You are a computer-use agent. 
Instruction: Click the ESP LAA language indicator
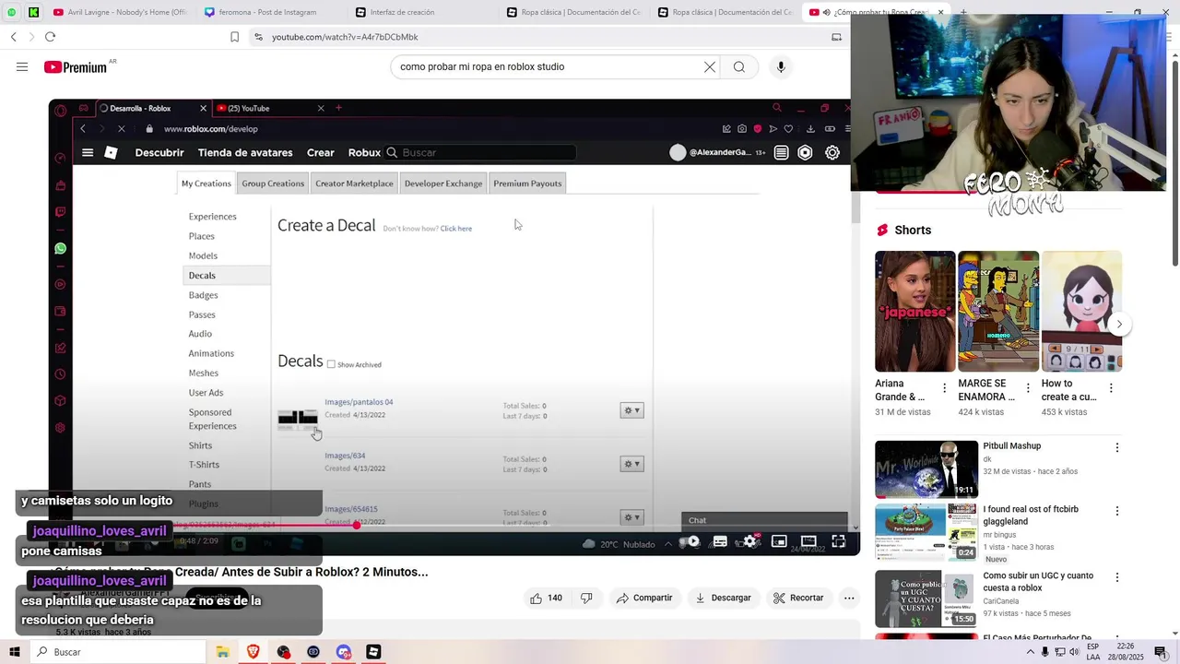[x=1092, y=652]
